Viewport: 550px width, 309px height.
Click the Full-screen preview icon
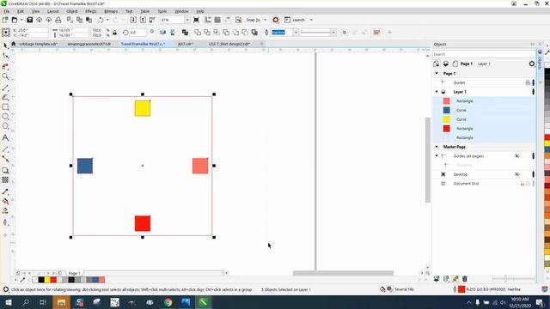(x=197, y=20)
